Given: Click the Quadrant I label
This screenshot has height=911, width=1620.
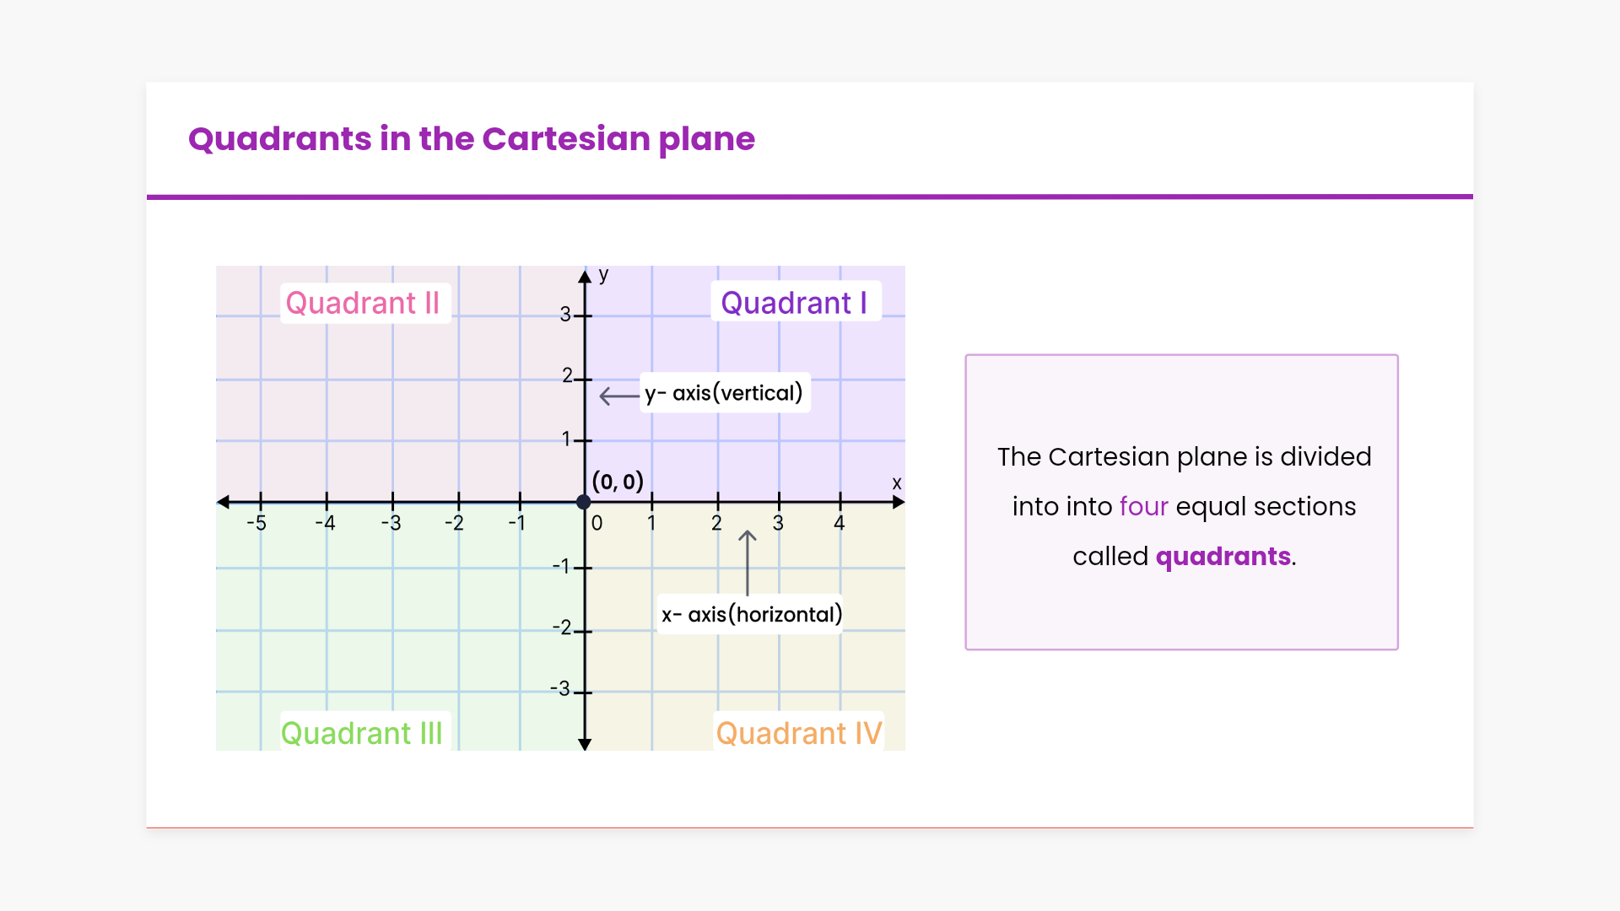Looking at the screenshot, I should pos(794,303).
